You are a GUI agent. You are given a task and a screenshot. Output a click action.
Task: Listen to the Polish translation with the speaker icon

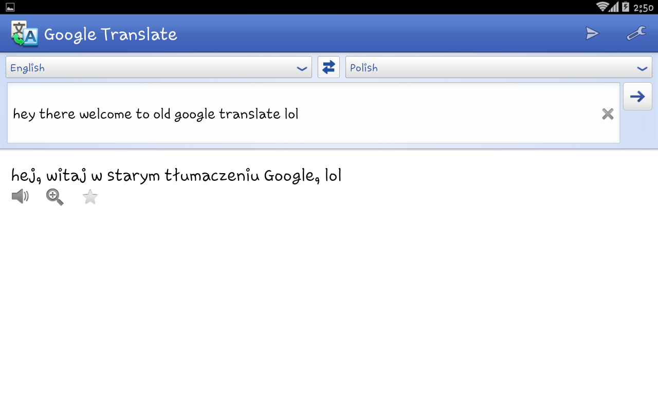(x=20, y=196)
